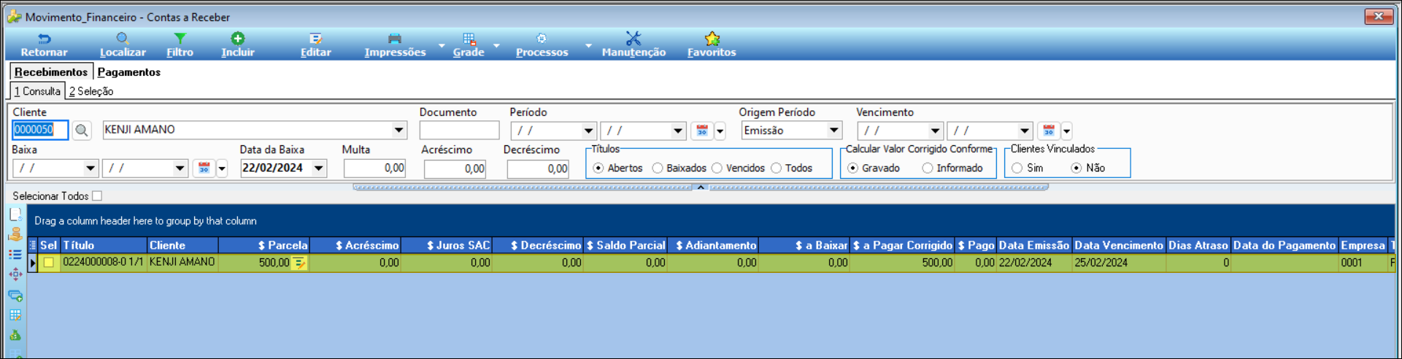Sort by the $ Parcela column header
This screenshot has height=359, width=1402.
[x=263, y=245]
